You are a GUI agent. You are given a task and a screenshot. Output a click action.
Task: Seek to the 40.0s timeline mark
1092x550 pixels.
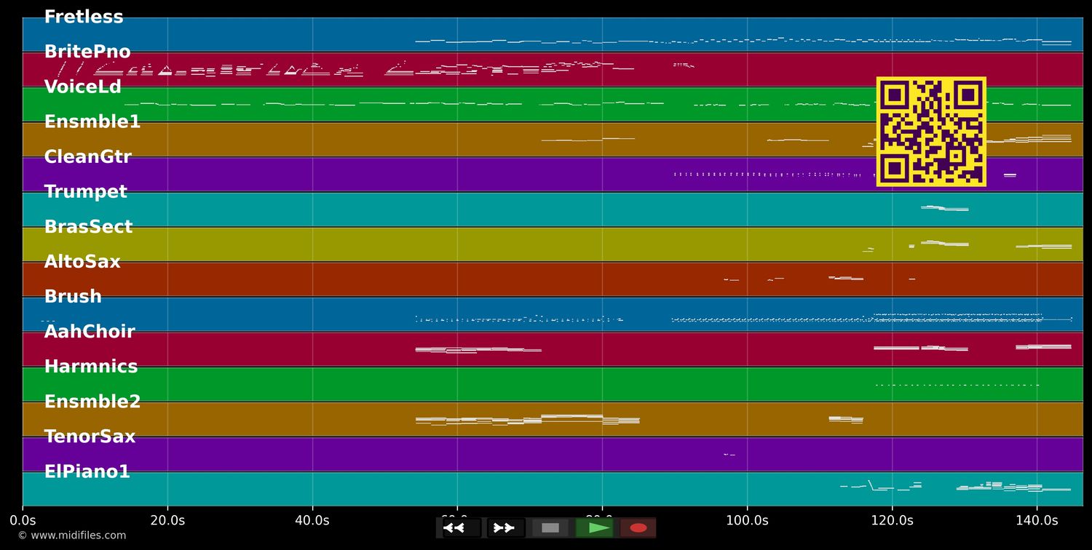pos(312,520)
